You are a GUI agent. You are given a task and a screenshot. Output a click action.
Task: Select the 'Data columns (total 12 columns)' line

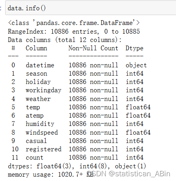click(x=65, y=40)
